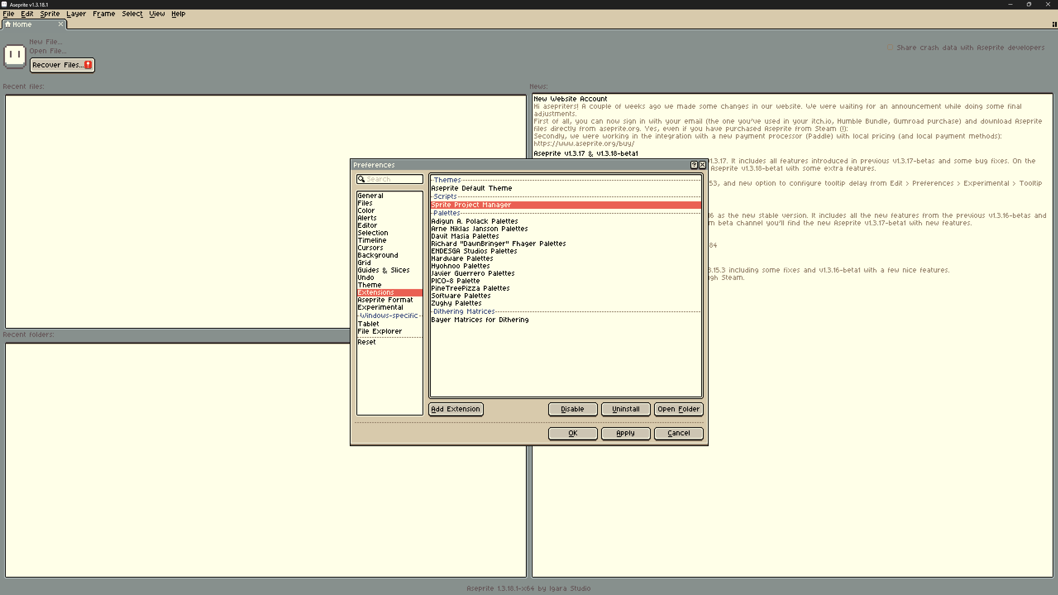This screenshot has height=595, width=1058.
Task: Select Adigun A. Polack Palettes extension
Action: pyautogui.click(x=566, y=221)
